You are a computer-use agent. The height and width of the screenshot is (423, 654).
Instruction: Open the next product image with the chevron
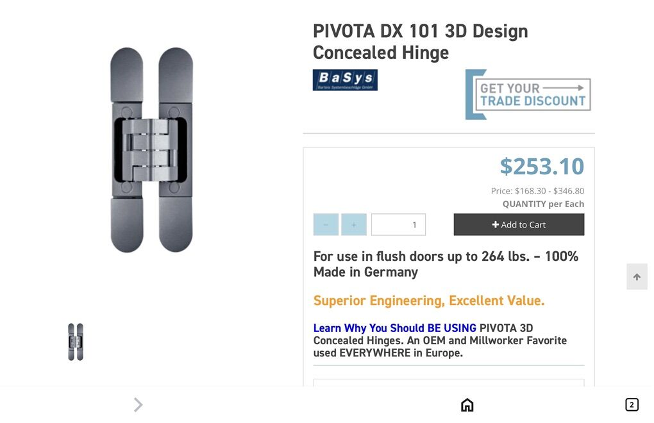tap(138, 404)
